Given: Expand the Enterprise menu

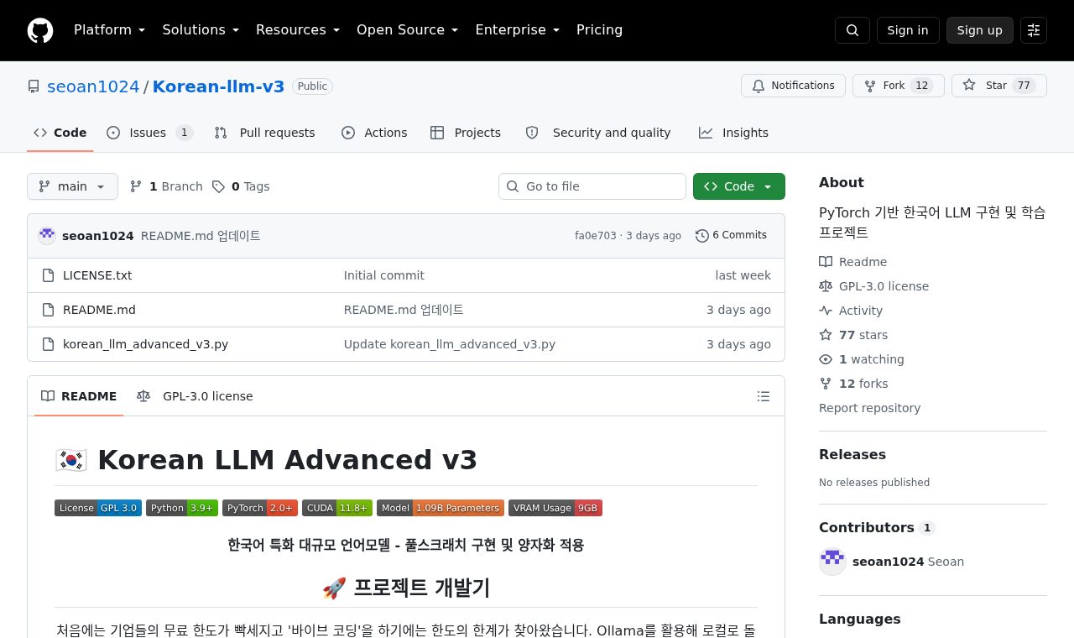Looking at the screenshot, I should click(x=518, y=30).
